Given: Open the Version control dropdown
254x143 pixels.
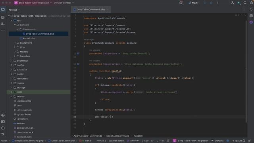Looking at the screenshot, I should coord(63,3).
